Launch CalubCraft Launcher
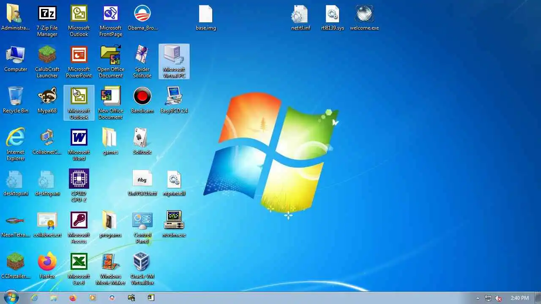Viewport: 541px width, 304px height. tap(47, 62)
